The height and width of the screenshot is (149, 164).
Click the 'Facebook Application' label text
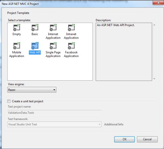click(x=71, y=54)
